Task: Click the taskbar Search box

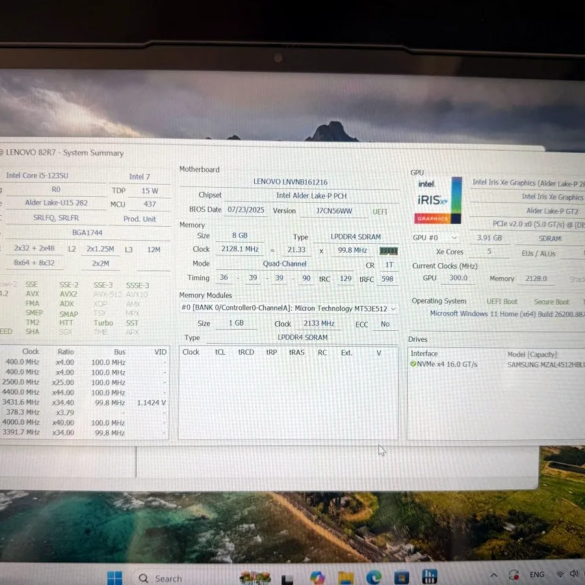Action: point(183,578)
